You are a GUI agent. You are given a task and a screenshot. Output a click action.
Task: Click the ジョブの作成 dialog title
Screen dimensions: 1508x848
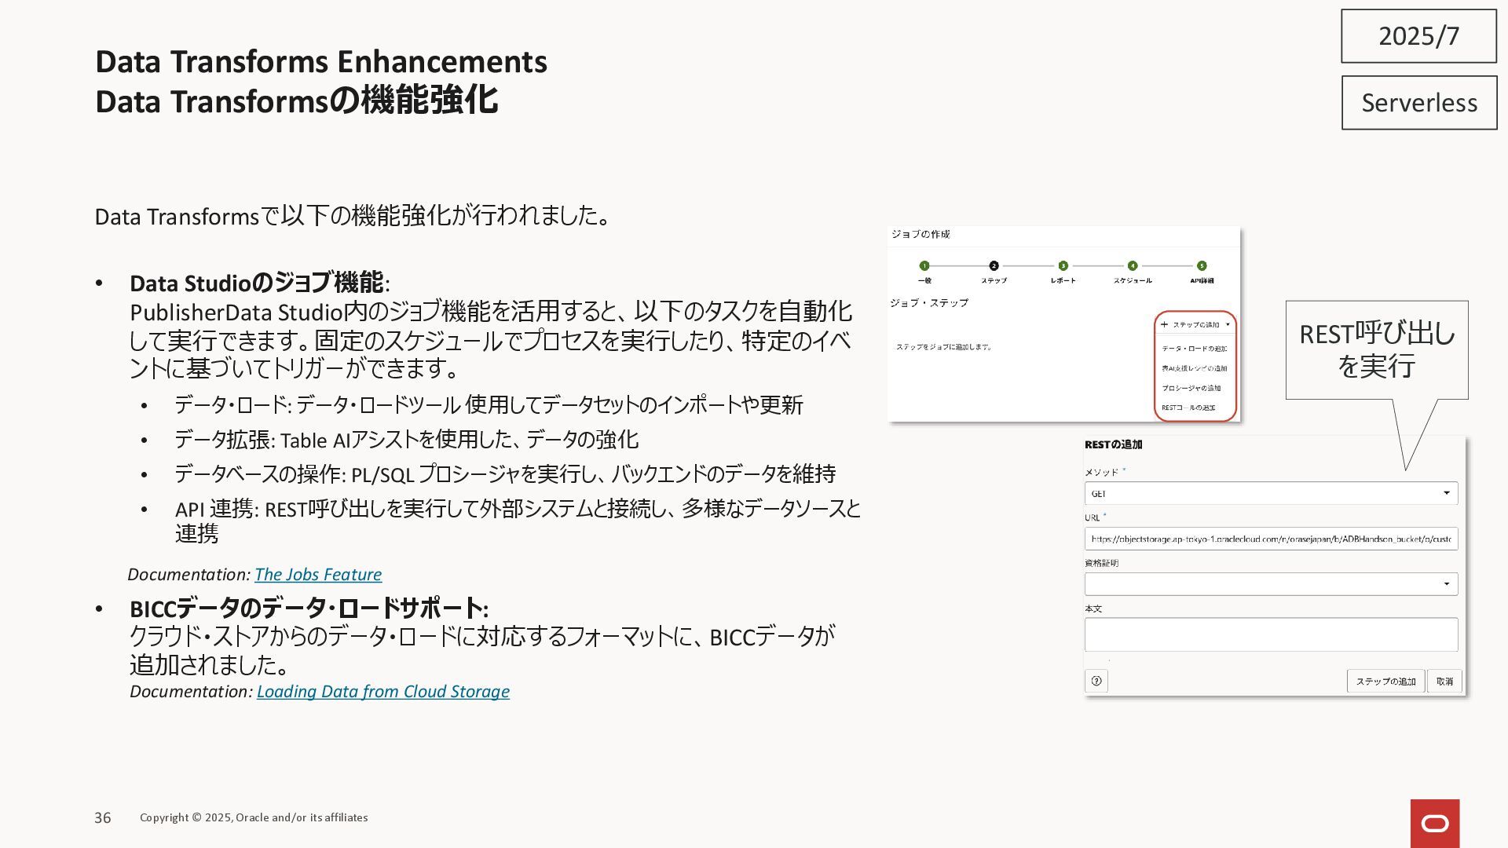pyautogui.click(x=921, y=234)
